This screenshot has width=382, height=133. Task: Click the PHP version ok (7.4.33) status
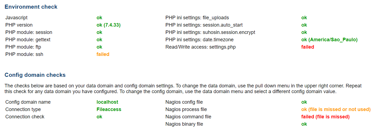point(108,25)
